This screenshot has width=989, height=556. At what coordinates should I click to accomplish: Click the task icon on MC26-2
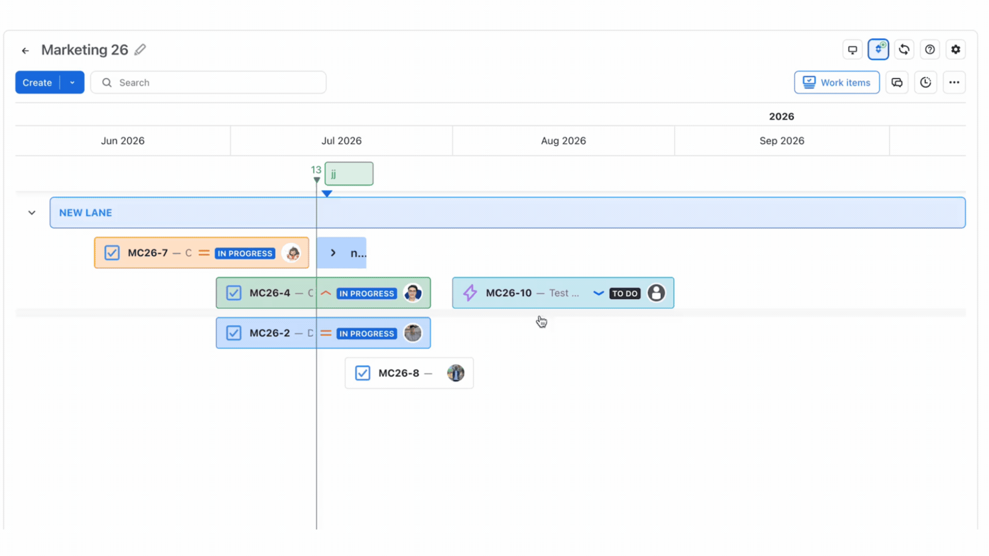[234, 333]
